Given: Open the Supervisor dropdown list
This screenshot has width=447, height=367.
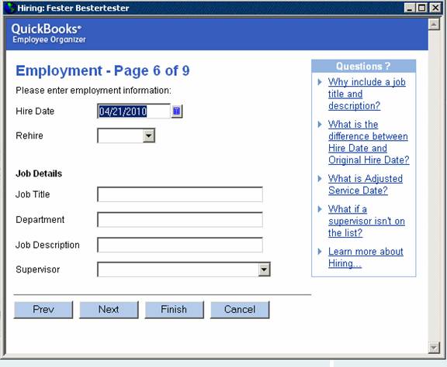Looking at the screenshot, I should (265, 269).
